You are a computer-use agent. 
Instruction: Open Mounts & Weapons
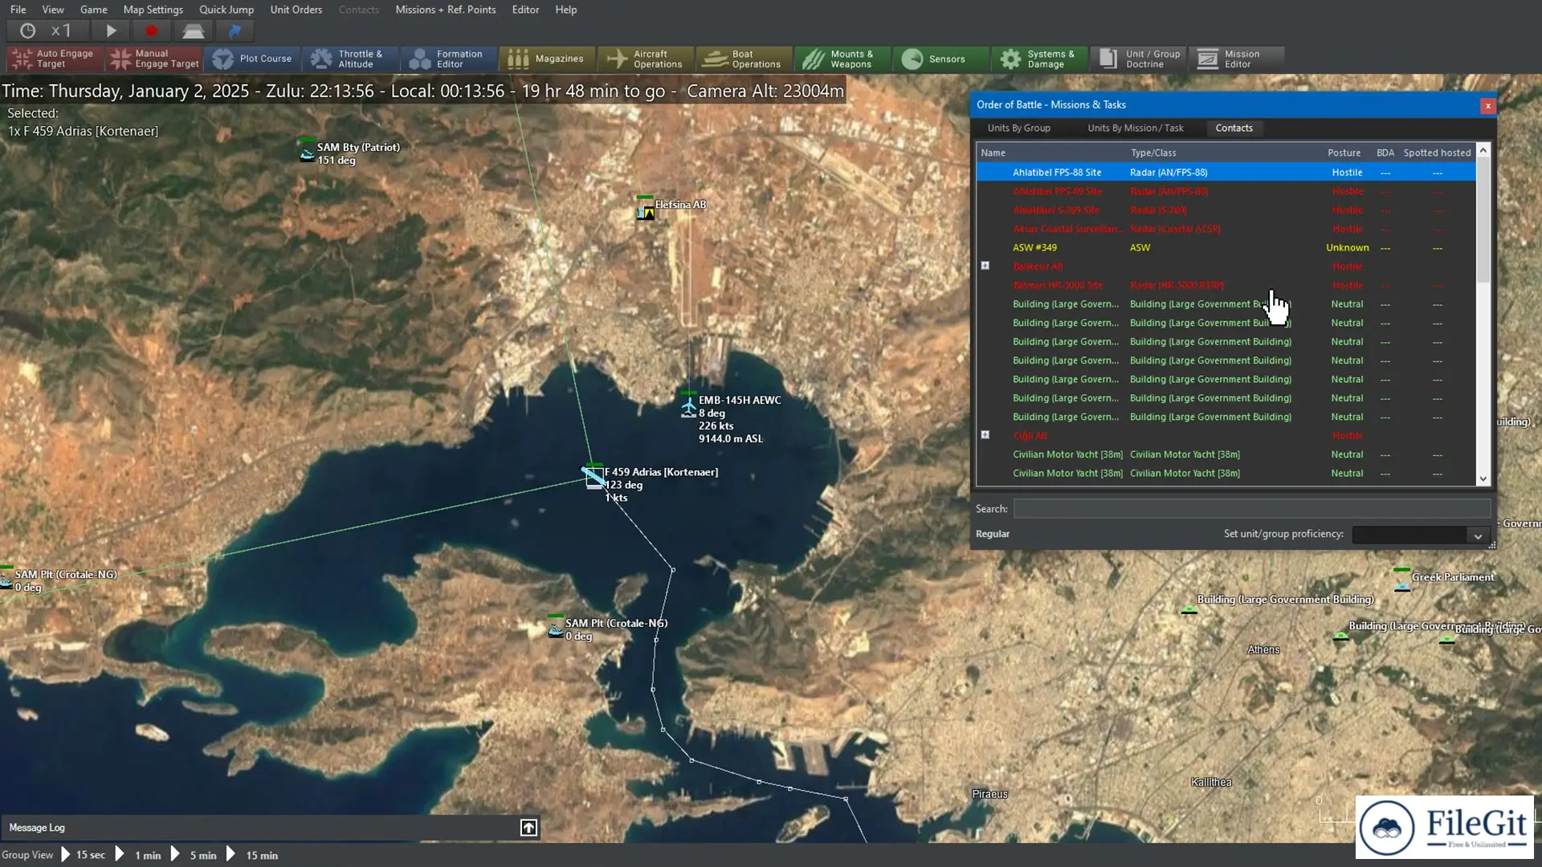point(842,59)
